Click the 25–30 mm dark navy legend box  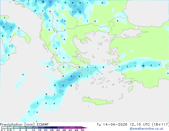point(54,128)
